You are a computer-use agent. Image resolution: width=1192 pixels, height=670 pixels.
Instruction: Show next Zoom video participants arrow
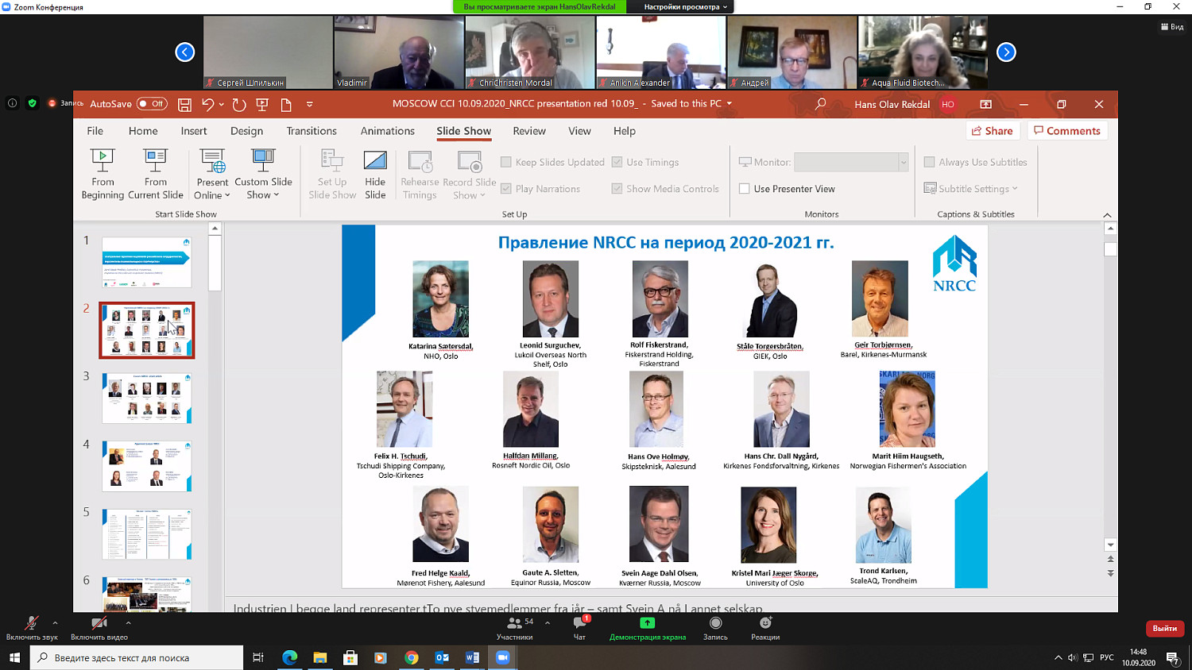click(1006, 52)
